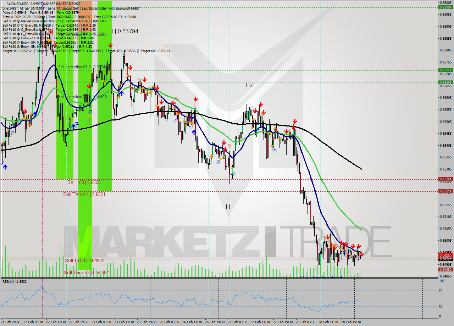This screenshot has height=326, width=454.
Task: Click the '26 Feb 11:30' time label
Action: pyautogui.click(x=192, y=322)
